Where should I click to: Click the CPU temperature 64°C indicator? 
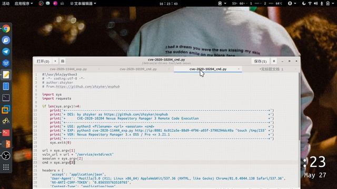click(279, 4)
